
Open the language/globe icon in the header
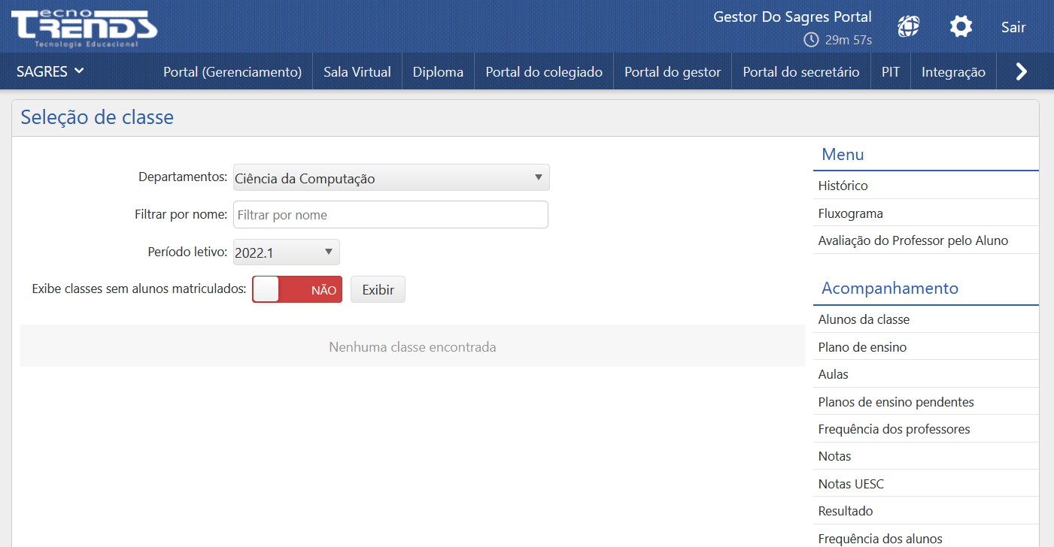pos(908,26)
